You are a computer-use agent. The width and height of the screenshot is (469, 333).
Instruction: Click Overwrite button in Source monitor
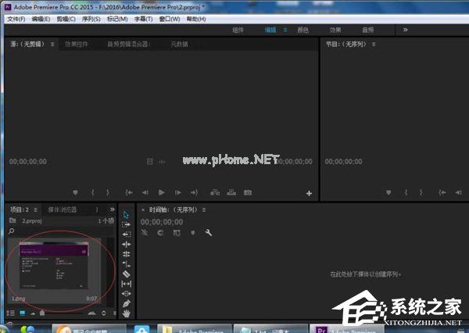[x=231, y=192]
